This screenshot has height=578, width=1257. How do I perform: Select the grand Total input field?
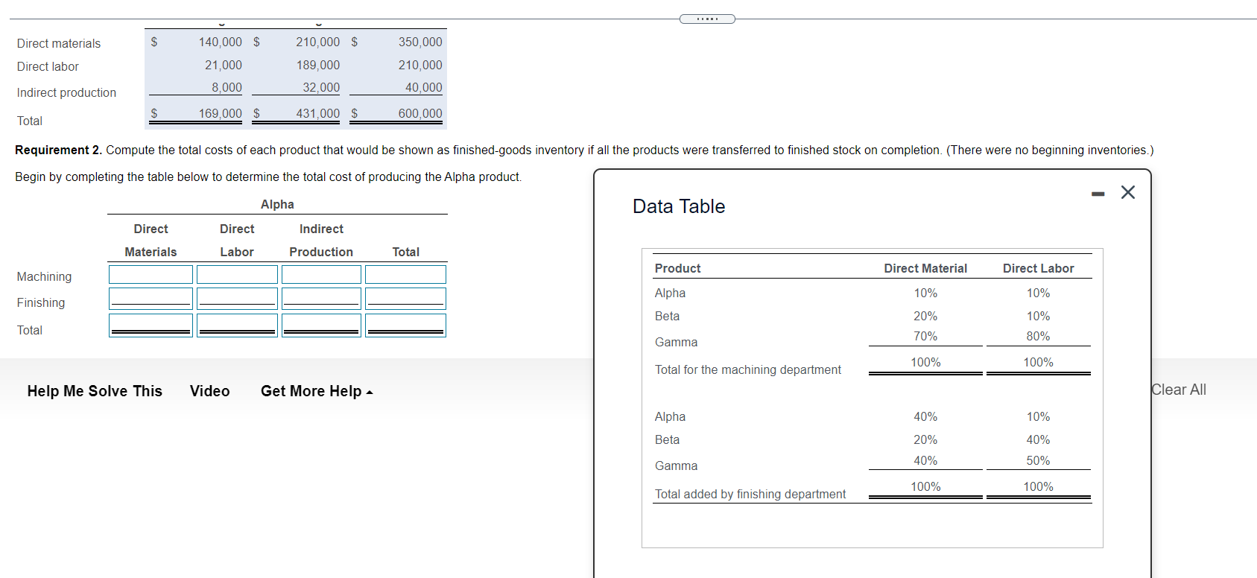point(405,325)
